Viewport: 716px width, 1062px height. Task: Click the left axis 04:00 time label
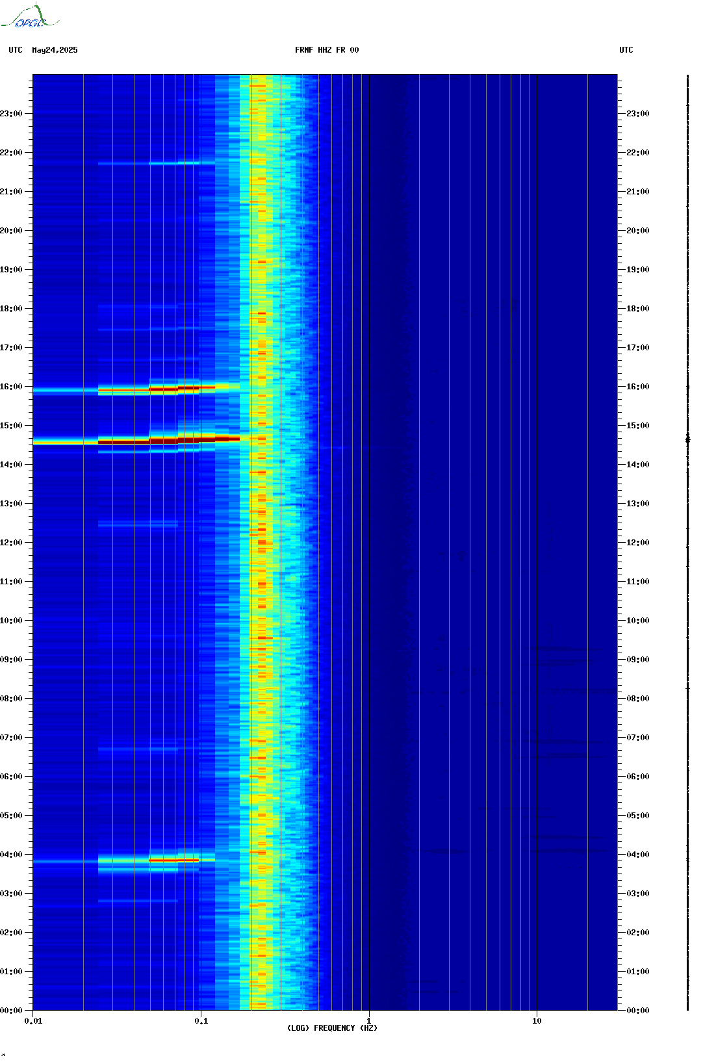pyautogui.click(x=11, y=855)
